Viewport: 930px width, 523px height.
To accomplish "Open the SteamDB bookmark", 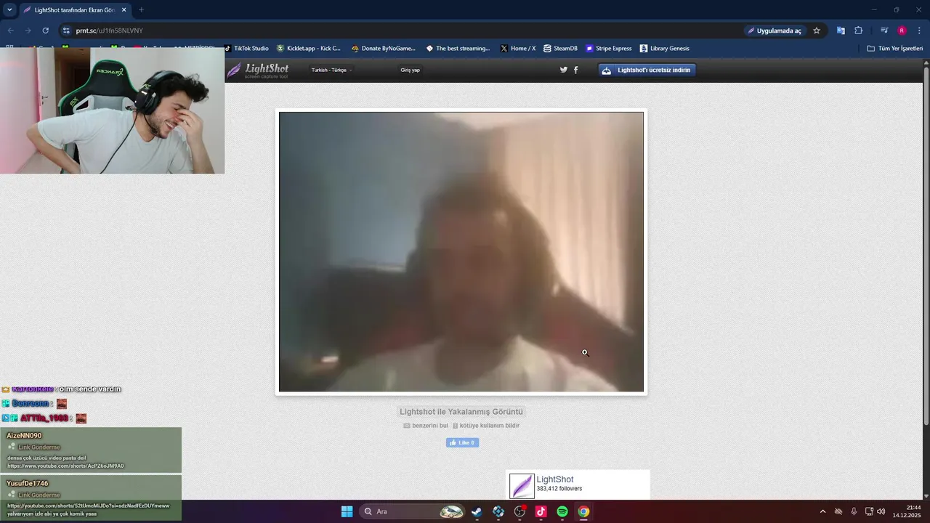I will pos(560,48).
